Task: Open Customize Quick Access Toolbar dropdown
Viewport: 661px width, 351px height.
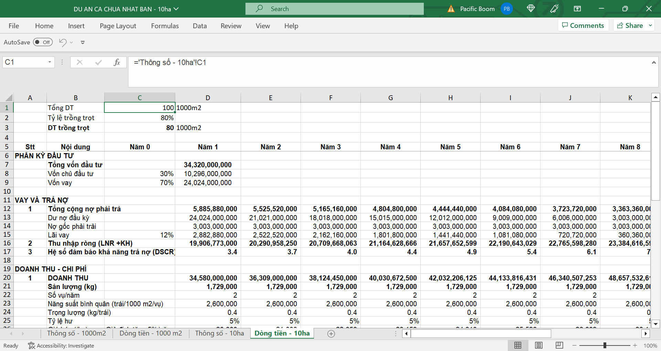Action: coord(83,42)
